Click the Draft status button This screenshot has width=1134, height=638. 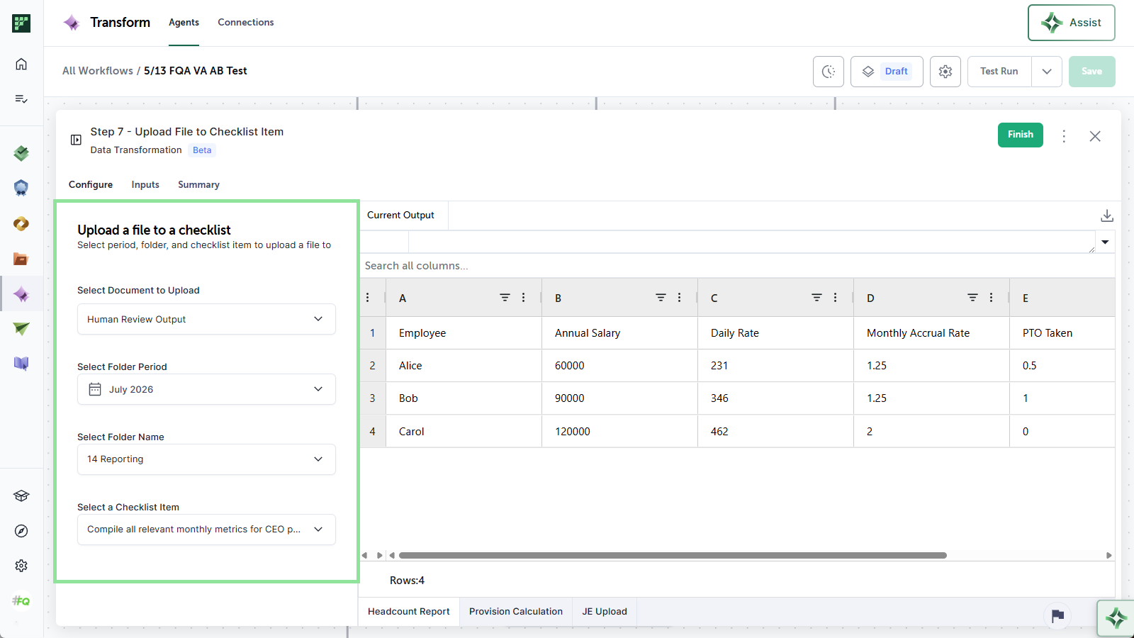click(887, 72)
